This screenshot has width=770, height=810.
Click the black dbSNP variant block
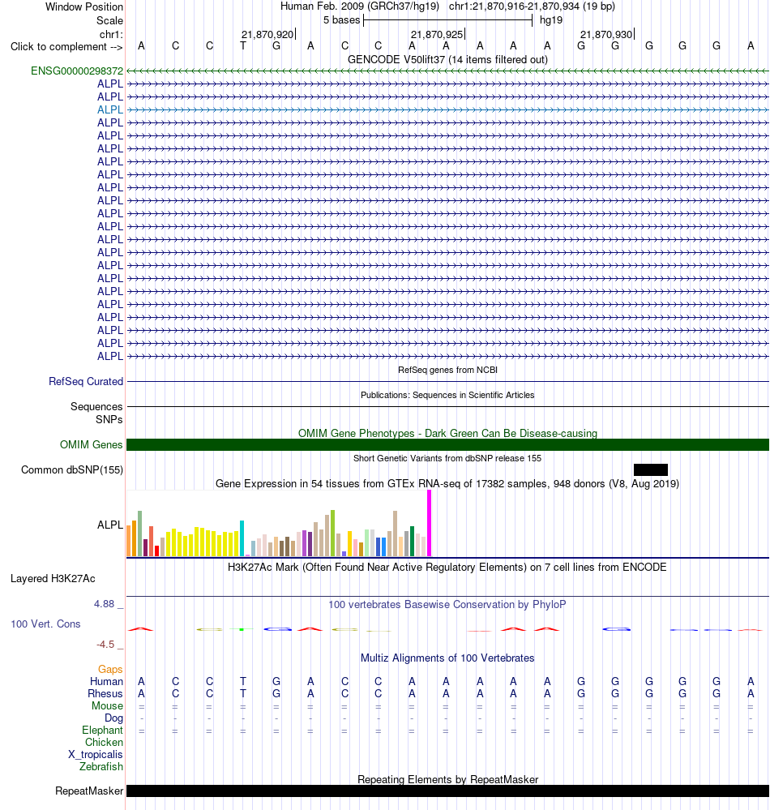tap(651, 469)
